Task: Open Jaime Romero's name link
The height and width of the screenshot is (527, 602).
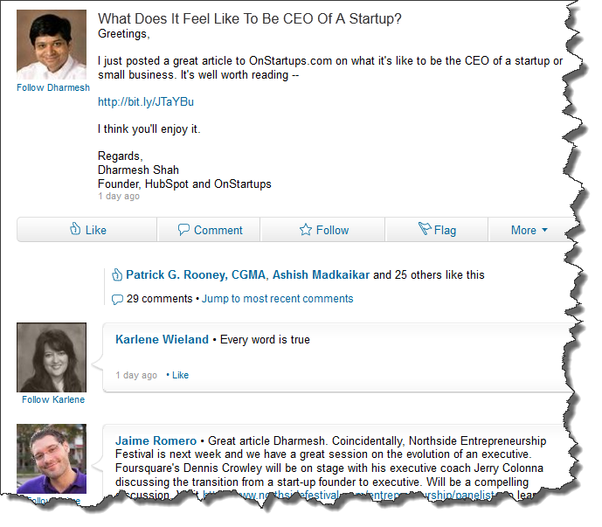Action: click(x=156, y=440)
